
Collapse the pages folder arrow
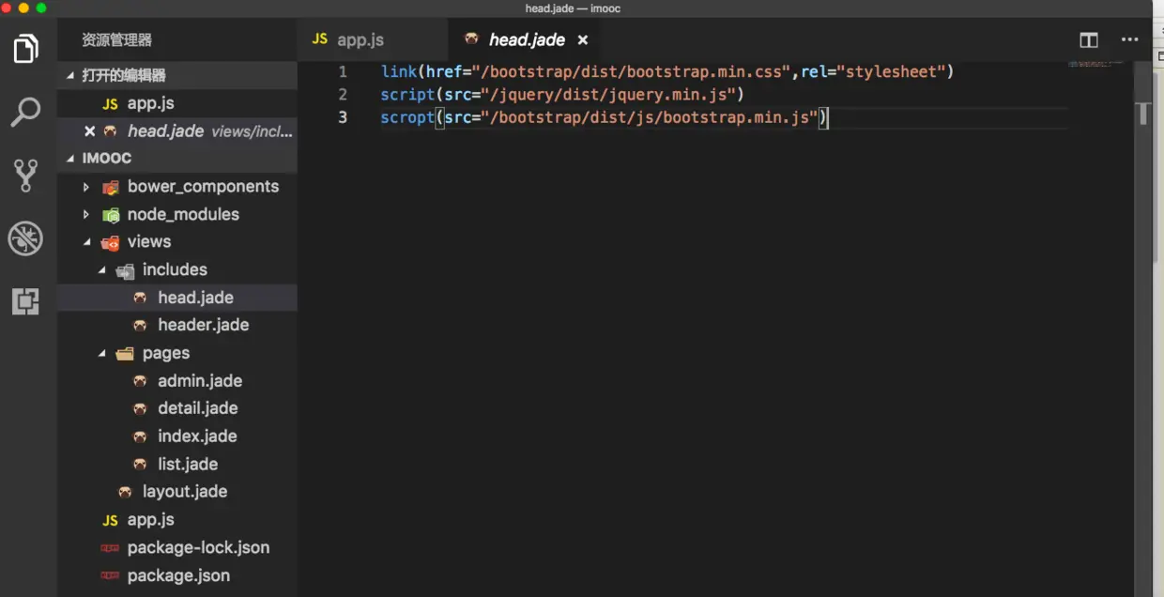pos(102,354)
